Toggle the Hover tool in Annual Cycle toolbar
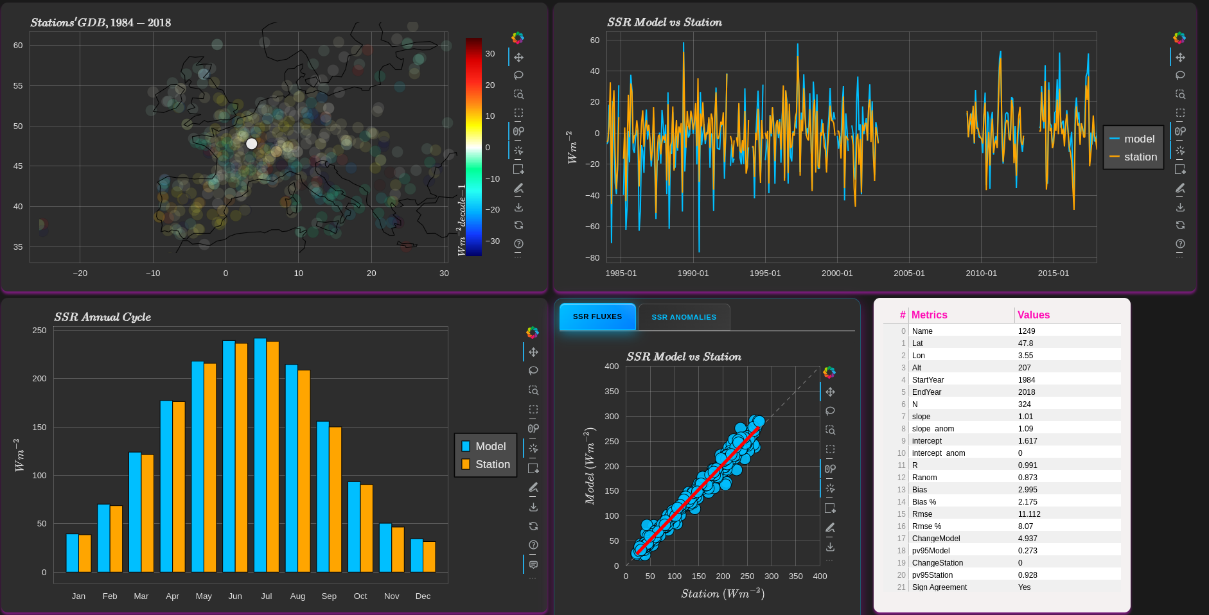The image size is (1209, 615). coord(533,565)
